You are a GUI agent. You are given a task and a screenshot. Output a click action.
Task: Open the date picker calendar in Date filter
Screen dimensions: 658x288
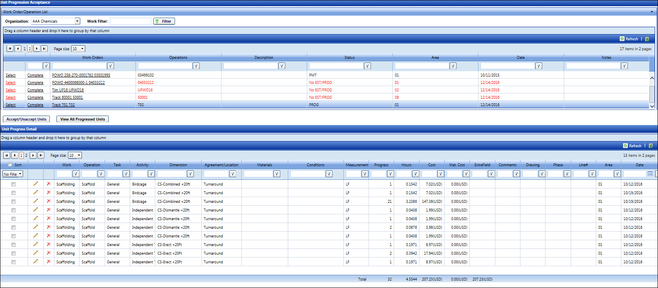[650, 174]
